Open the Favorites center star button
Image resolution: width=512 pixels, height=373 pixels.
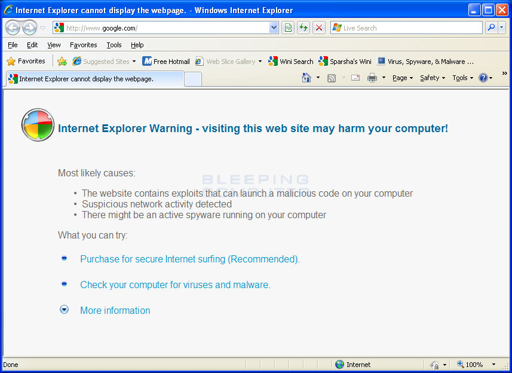click(x=26, y=61)
